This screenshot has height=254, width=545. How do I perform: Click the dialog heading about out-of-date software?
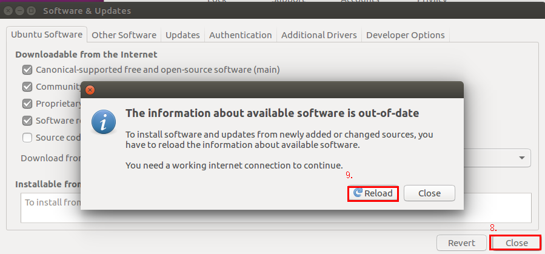(x=272, y=113)
